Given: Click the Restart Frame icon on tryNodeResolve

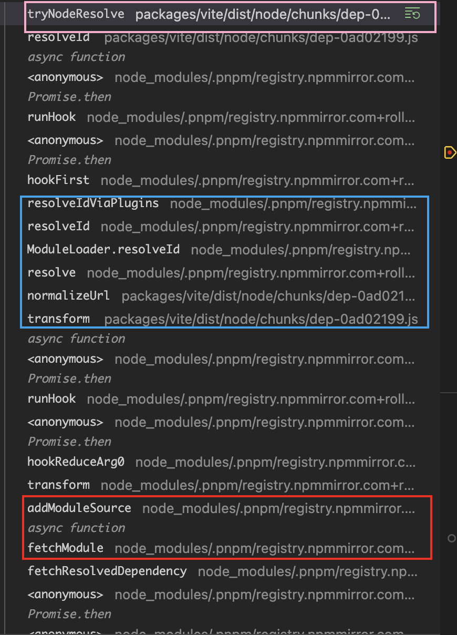Looking at the screenshot, I should tap(412, 14).
